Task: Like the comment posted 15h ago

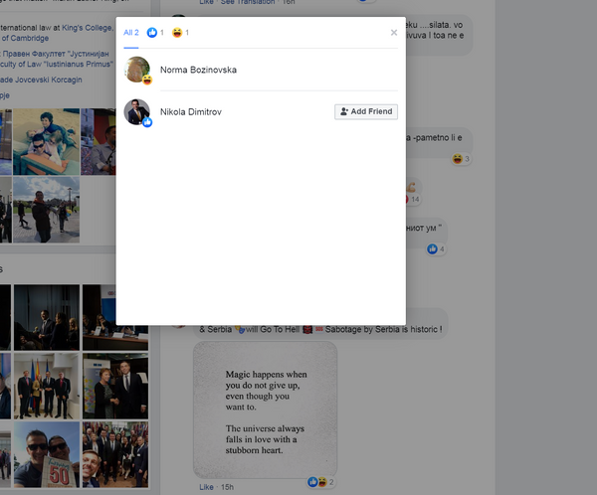Action: coord(206,487)
